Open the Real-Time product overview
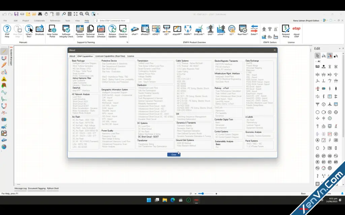345x215 pixels. [x=243, y=30]
